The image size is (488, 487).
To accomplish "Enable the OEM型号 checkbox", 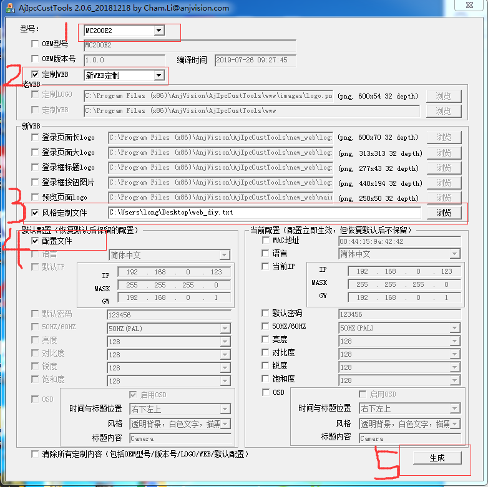I will click(35, 44).
